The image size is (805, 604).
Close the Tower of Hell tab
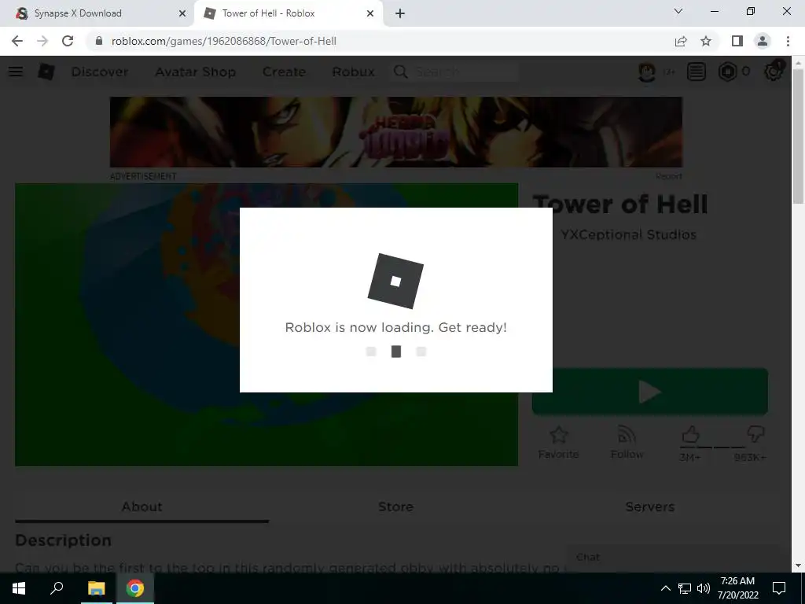pyautogui.click(x=370, y=13)
